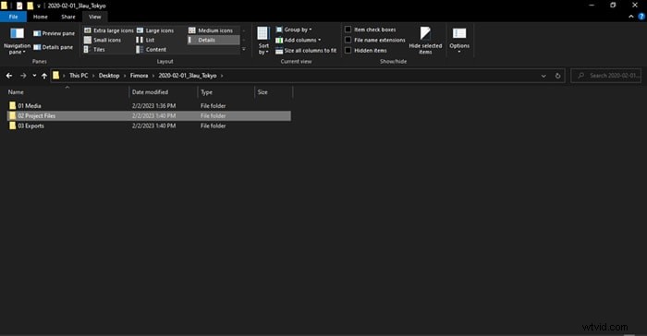Enable Hidden items checkbox
Viewport: 647px width, 336px height.
tap(348, 50)
